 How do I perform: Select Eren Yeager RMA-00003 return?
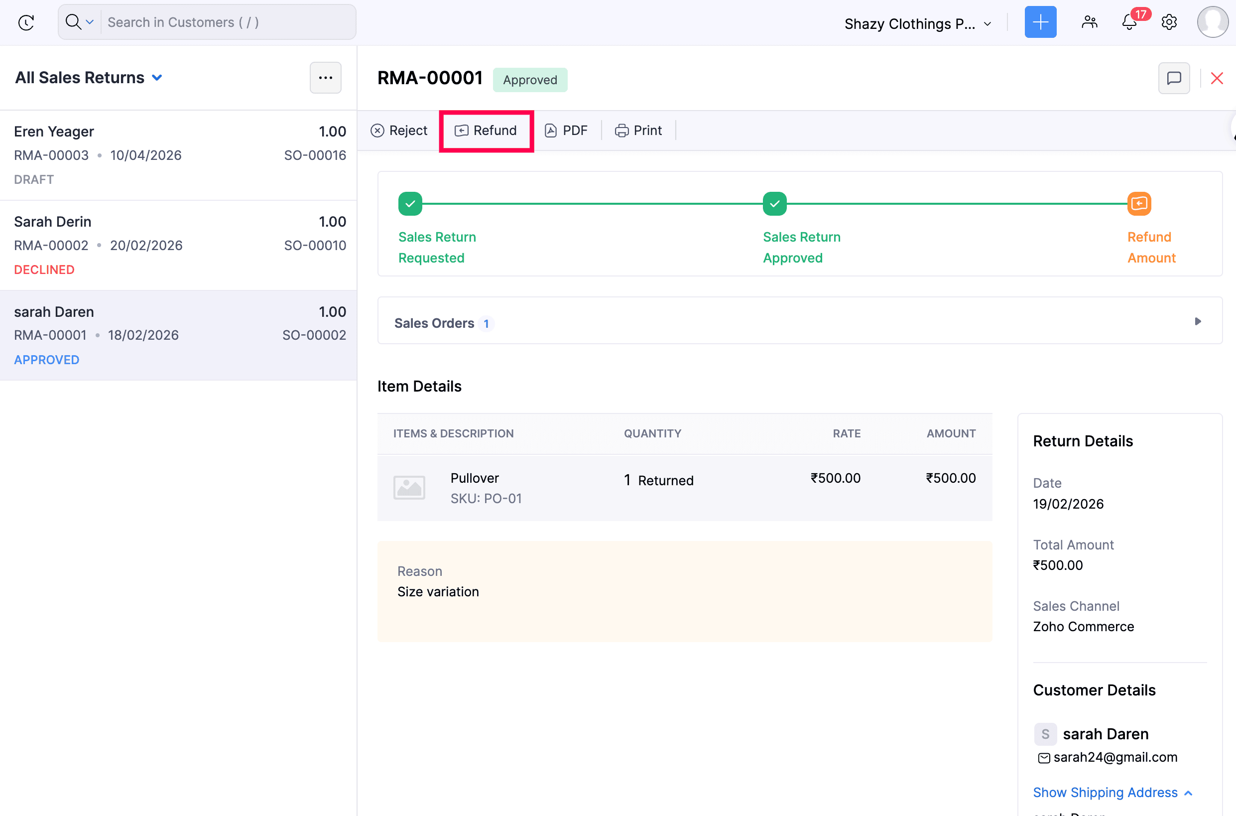178,155
